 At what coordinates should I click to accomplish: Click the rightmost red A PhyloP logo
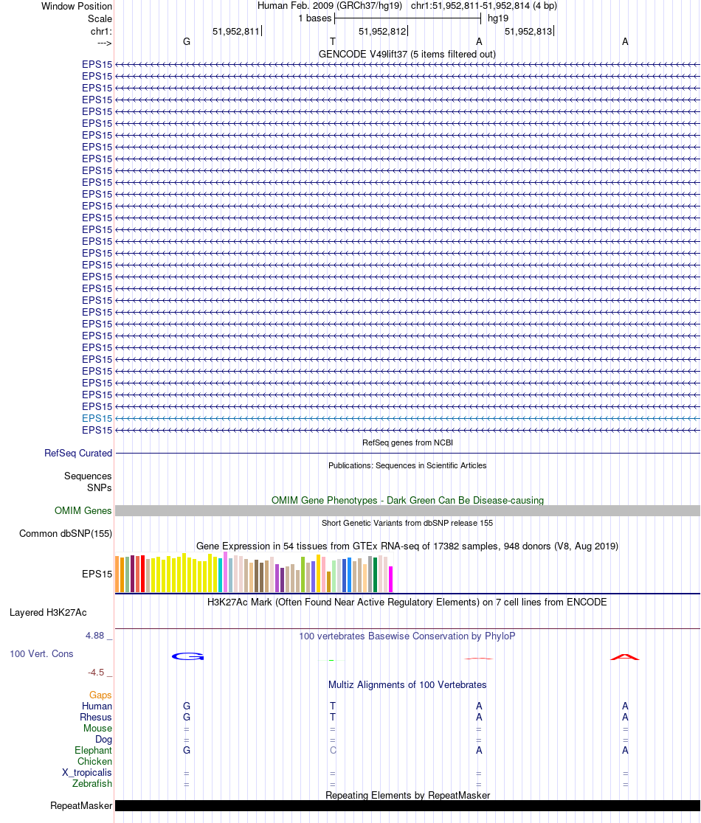point(625,656)
